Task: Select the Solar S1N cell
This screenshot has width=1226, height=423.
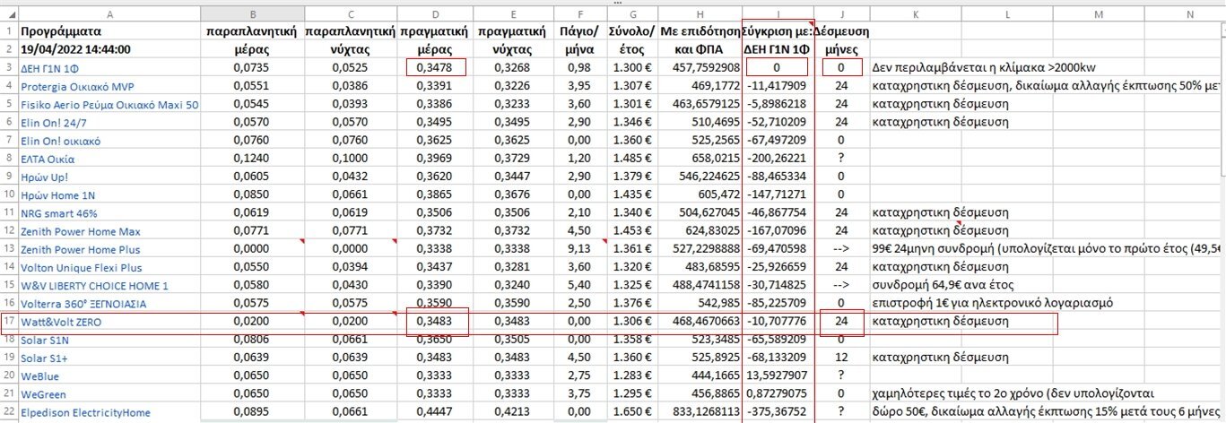Action: tap(109, 340)
